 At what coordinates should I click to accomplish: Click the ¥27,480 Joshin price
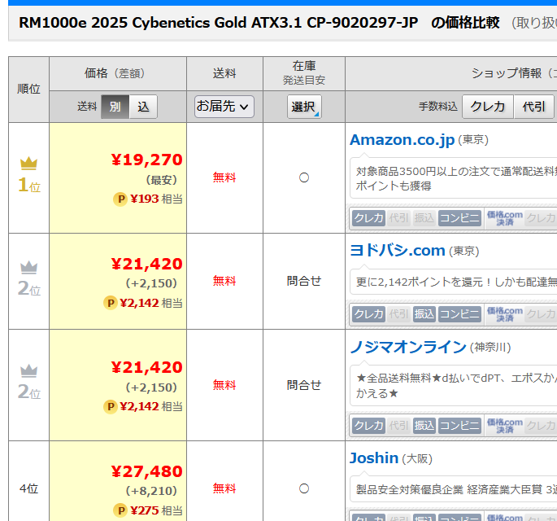pos(146,471)
